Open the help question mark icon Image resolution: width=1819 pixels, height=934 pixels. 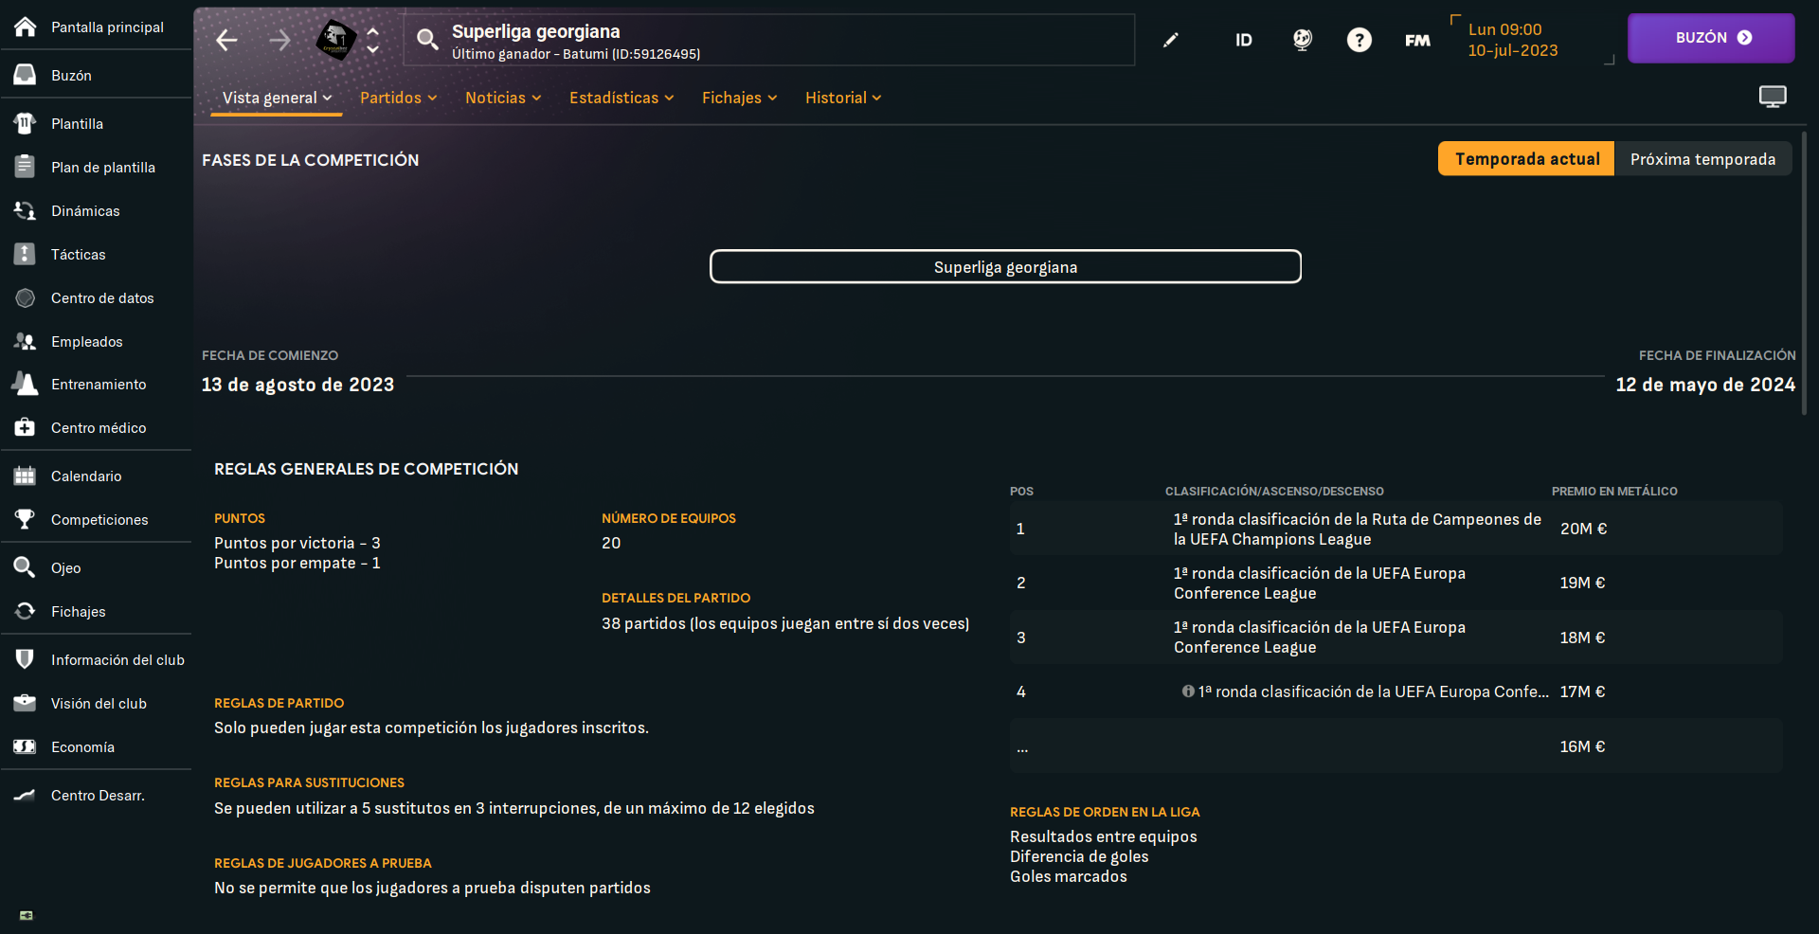click(x=1360, y=40)
